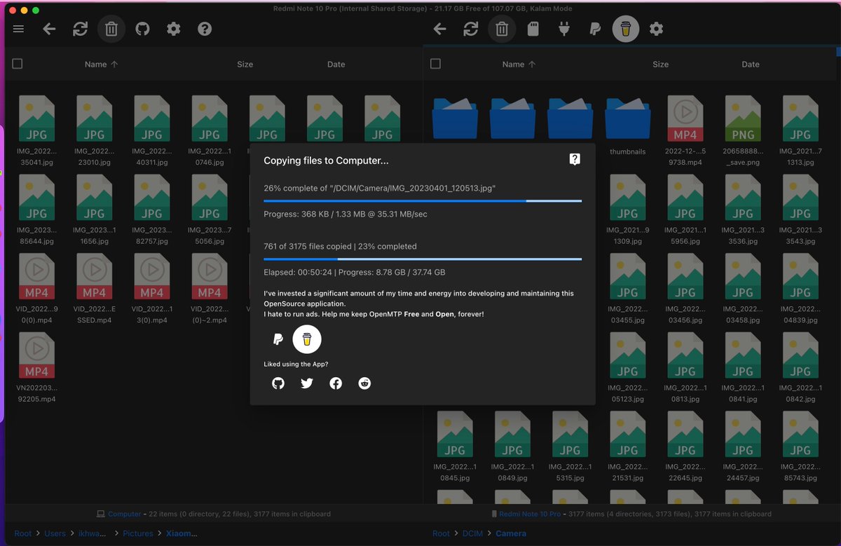Open storage selection SD card icon
841x546 pixels.
click(533, 29)
